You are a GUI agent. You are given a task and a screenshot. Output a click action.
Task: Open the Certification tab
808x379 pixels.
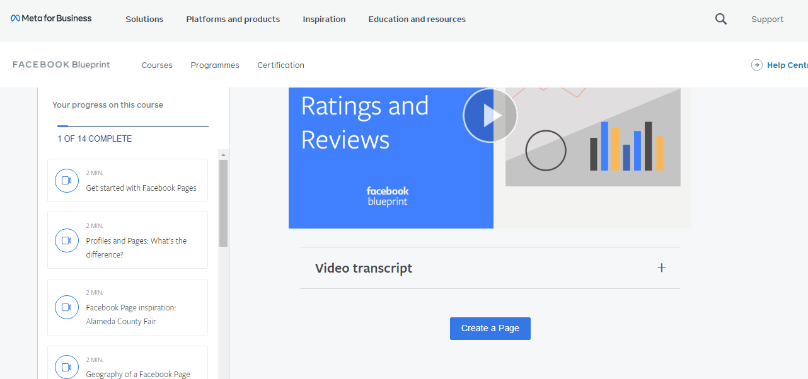[x=280, y=65]
